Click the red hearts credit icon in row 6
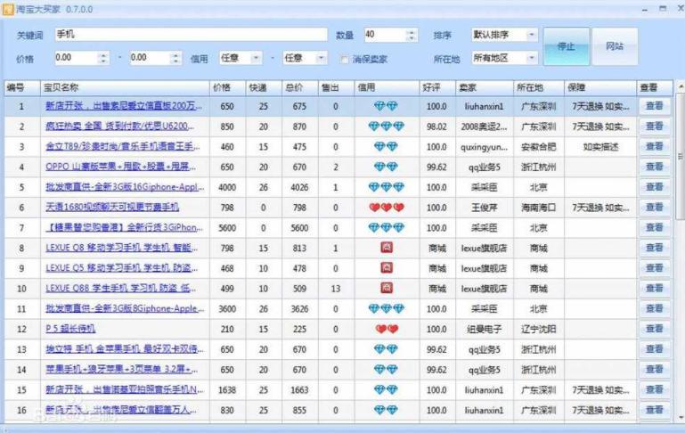685x433 pixels. point(387,208)
